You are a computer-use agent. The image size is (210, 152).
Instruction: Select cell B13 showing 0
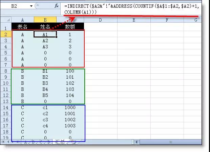coord(45,101)
